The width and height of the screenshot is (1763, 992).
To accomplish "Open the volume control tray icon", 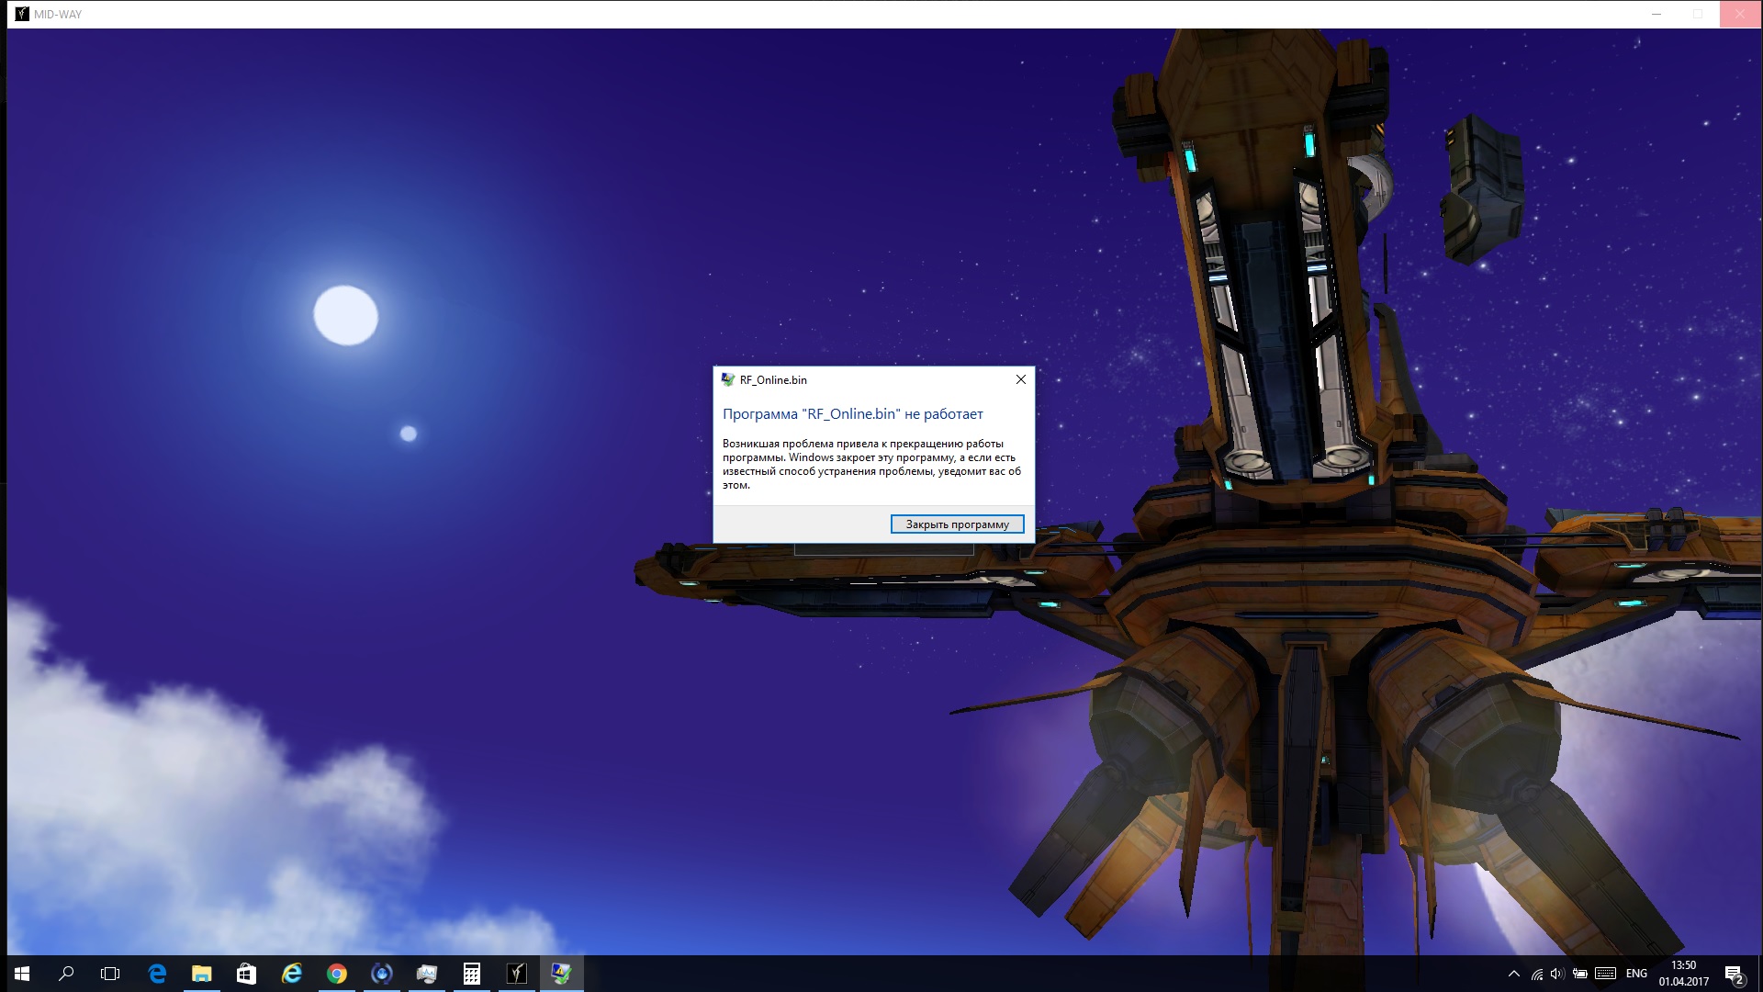I will [x=1557, y=974].
